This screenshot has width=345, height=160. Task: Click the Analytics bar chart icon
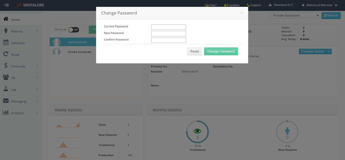(x=6, y=112)
